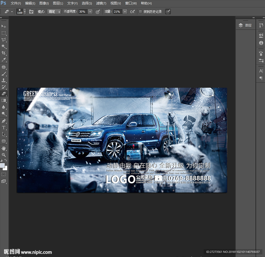265x257 pixels.
Task: Open the 模式 eraser mode dropdown
Action: (x=54, y=12)
